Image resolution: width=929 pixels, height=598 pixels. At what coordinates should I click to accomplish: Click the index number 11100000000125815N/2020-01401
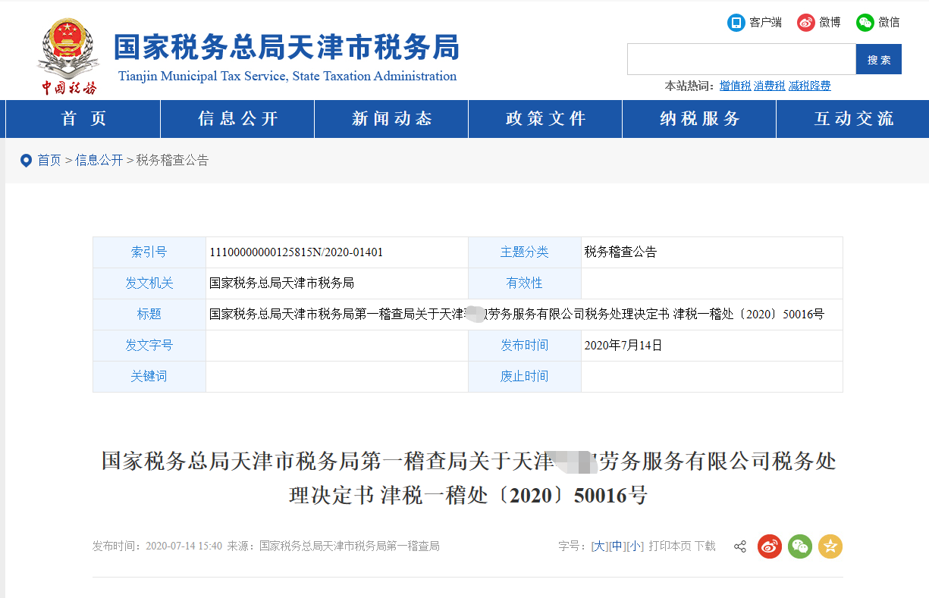297,252
